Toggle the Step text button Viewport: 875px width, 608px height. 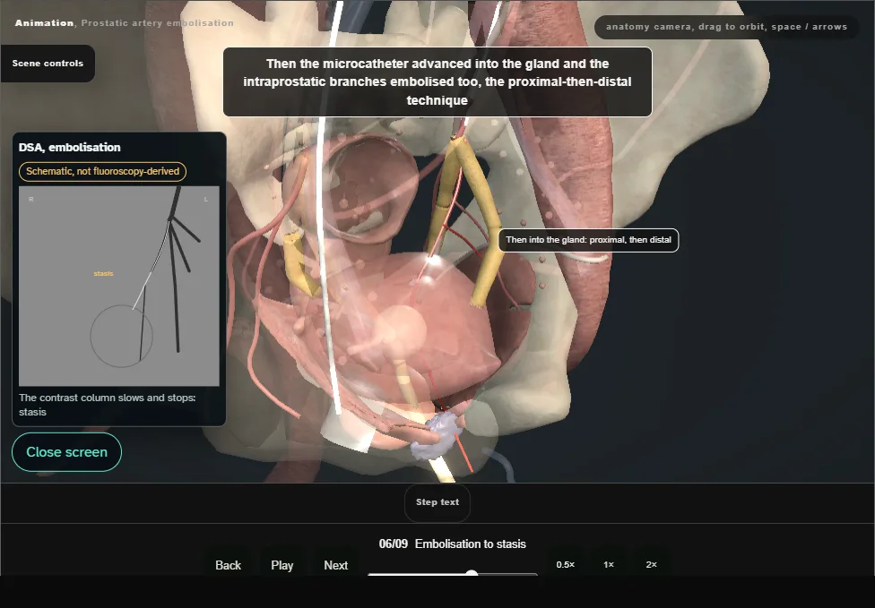coord(437,502)
